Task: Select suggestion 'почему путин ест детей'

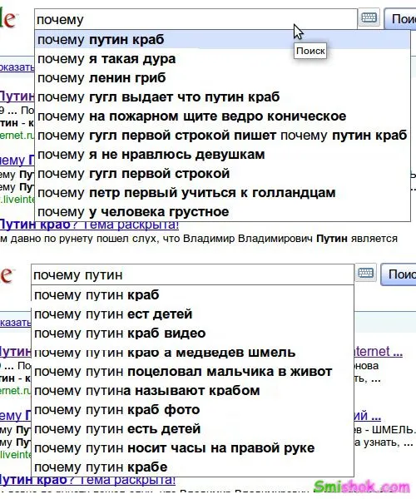Action: (x=192, y=314)
